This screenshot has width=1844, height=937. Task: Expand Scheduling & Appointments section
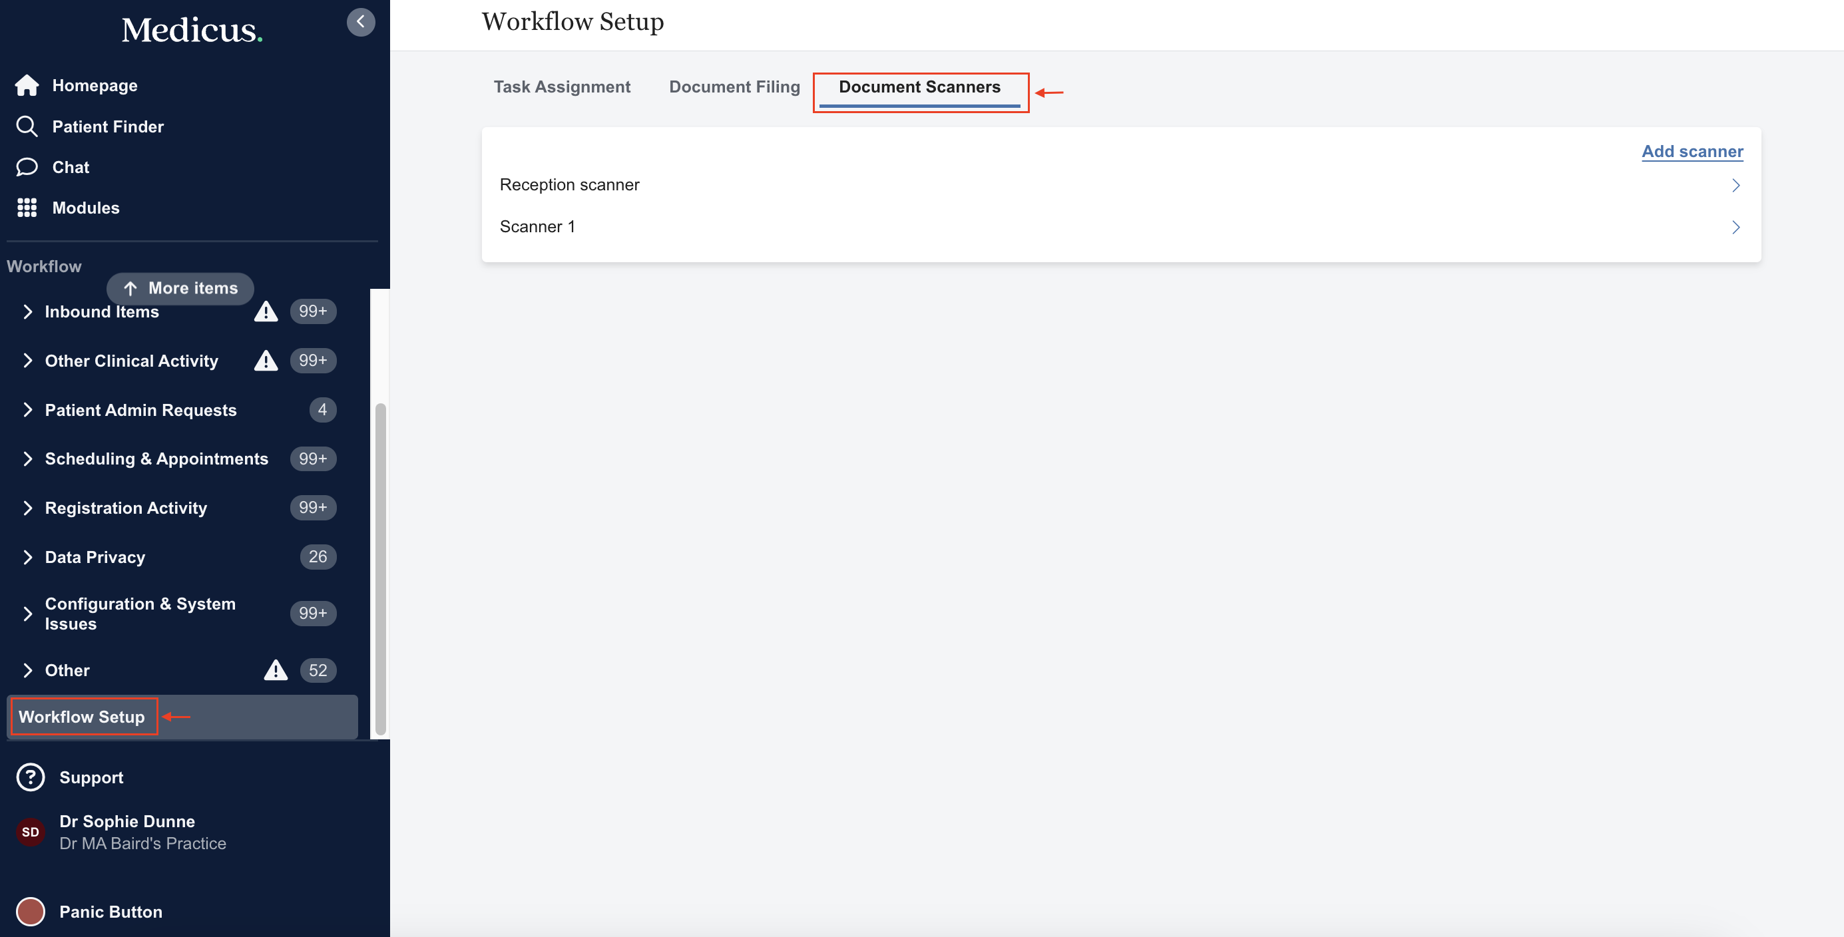28,459
